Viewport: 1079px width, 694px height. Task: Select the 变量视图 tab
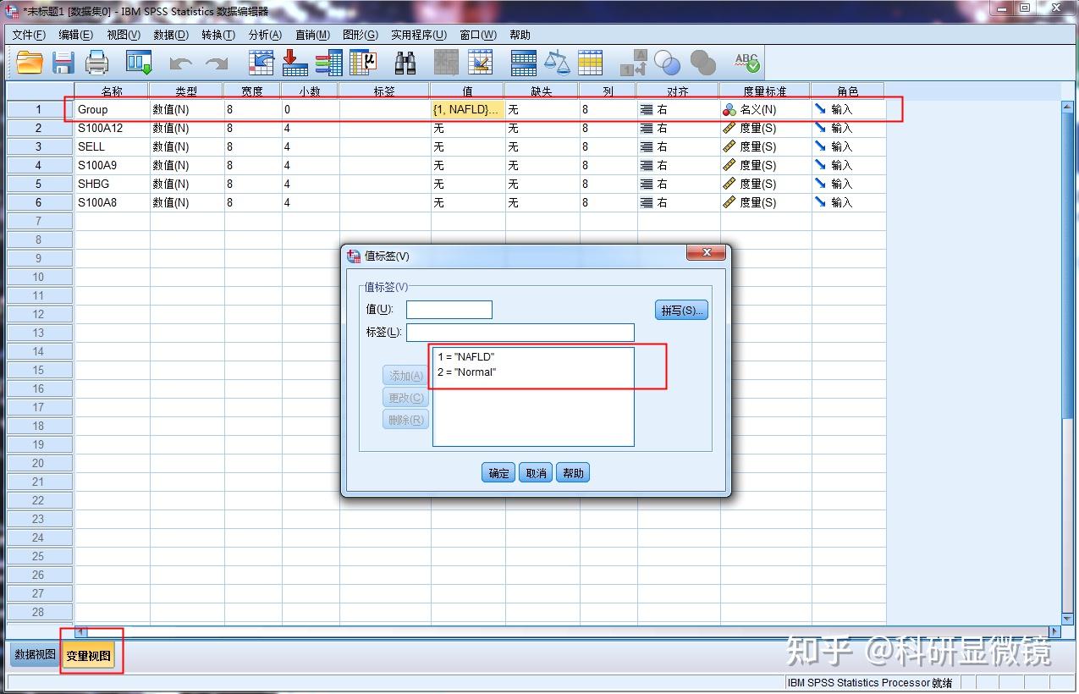point(91,654)
